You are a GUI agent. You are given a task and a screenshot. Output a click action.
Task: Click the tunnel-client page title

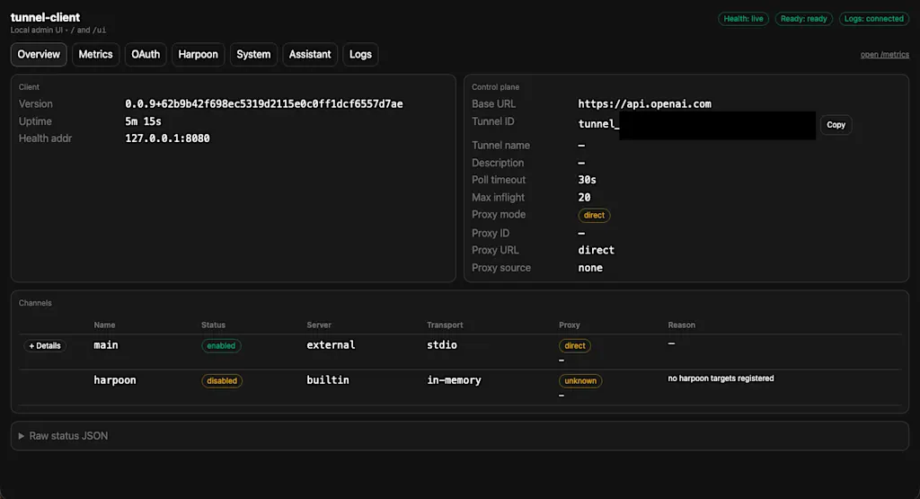tap(45, 18)
